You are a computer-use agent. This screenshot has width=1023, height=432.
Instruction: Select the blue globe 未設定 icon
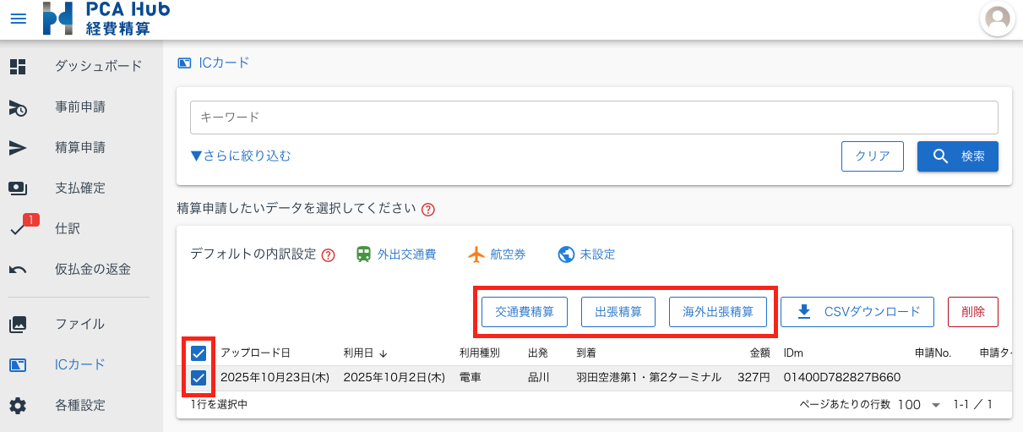pyautogui.click(x=566, y=254)
